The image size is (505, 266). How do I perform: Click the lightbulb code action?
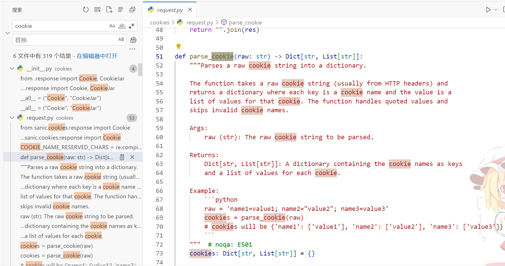click(178, 46)
